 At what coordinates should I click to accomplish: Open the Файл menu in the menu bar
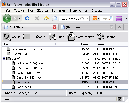[x=6, y=11]
